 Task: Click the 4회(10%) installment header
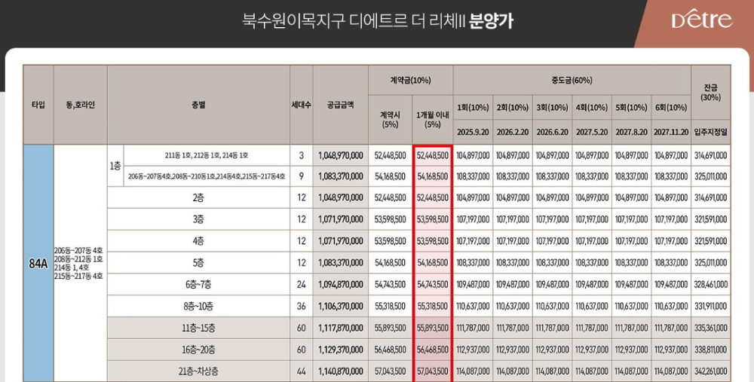pyautogui.click(x=591, y=108)
